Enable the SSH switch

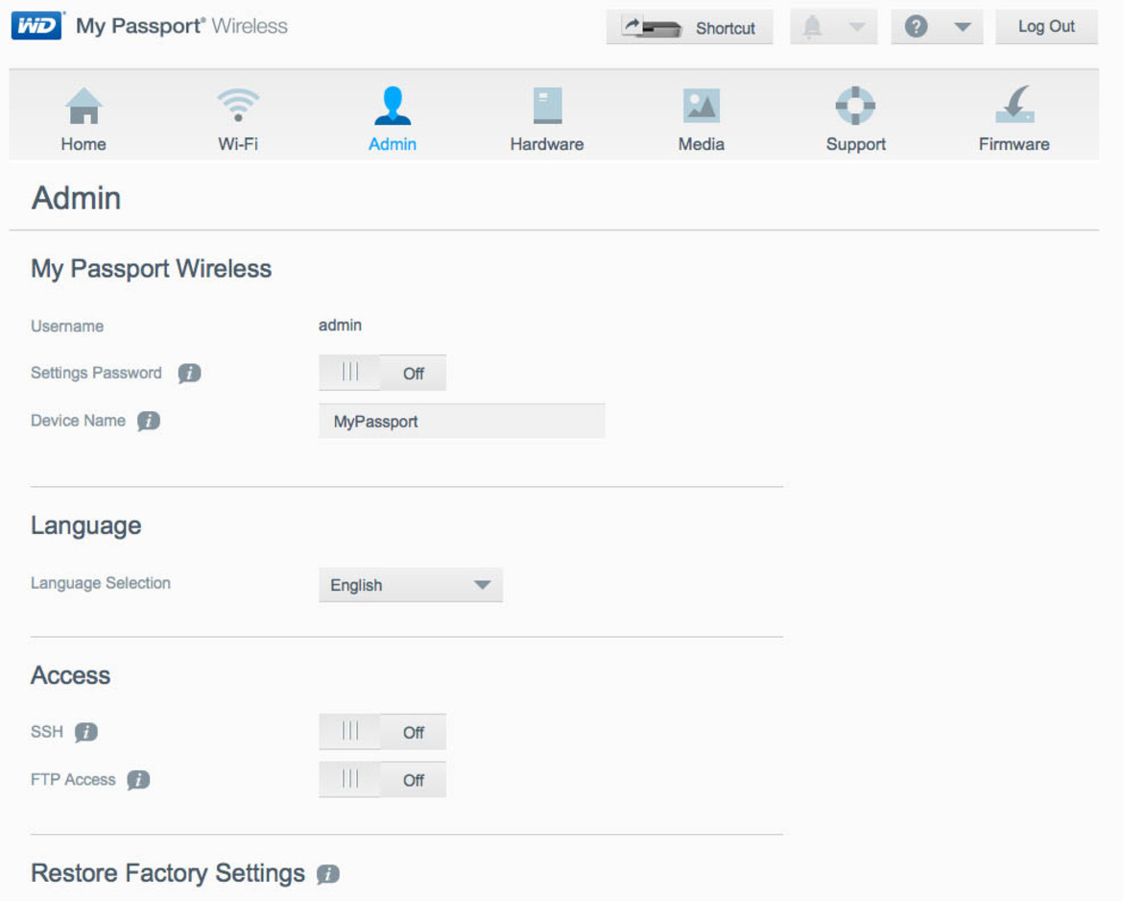tap(382, 732)
